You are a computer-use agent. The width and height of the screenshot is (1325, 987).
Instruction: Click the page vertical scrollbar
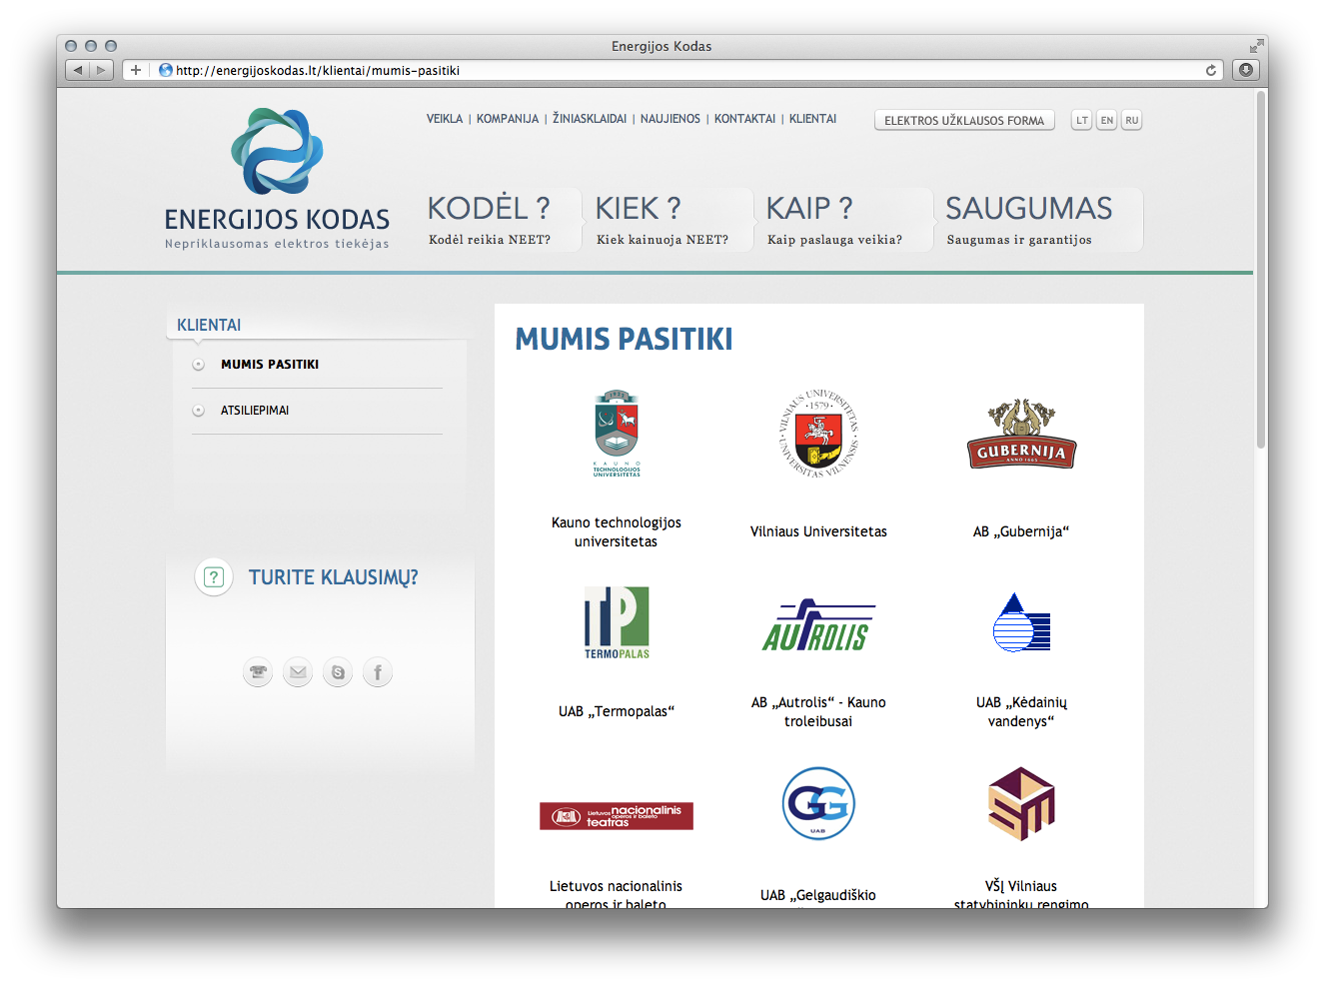[x=1261, y=270]
